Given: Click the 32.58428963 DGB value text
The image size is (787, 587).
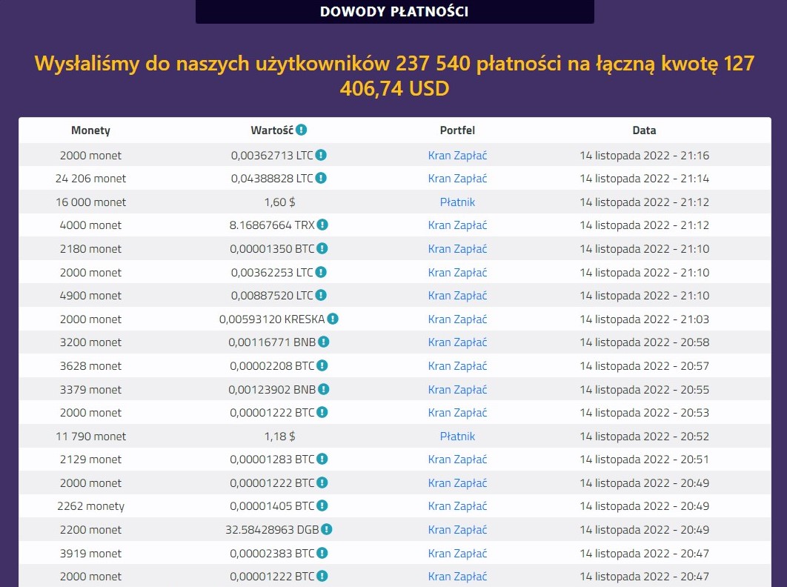Looking at the screenshot, I should [x=272, y=530].
